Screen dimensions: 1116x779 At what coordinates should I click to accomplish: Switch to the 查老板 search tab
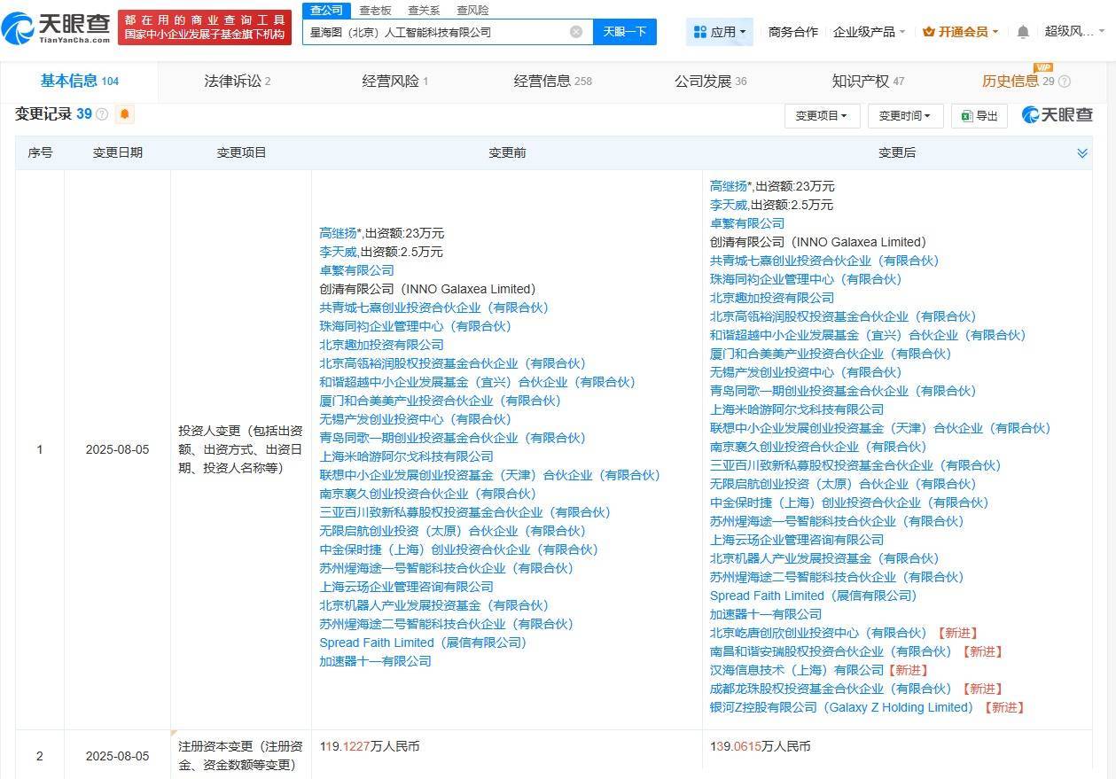375,10
